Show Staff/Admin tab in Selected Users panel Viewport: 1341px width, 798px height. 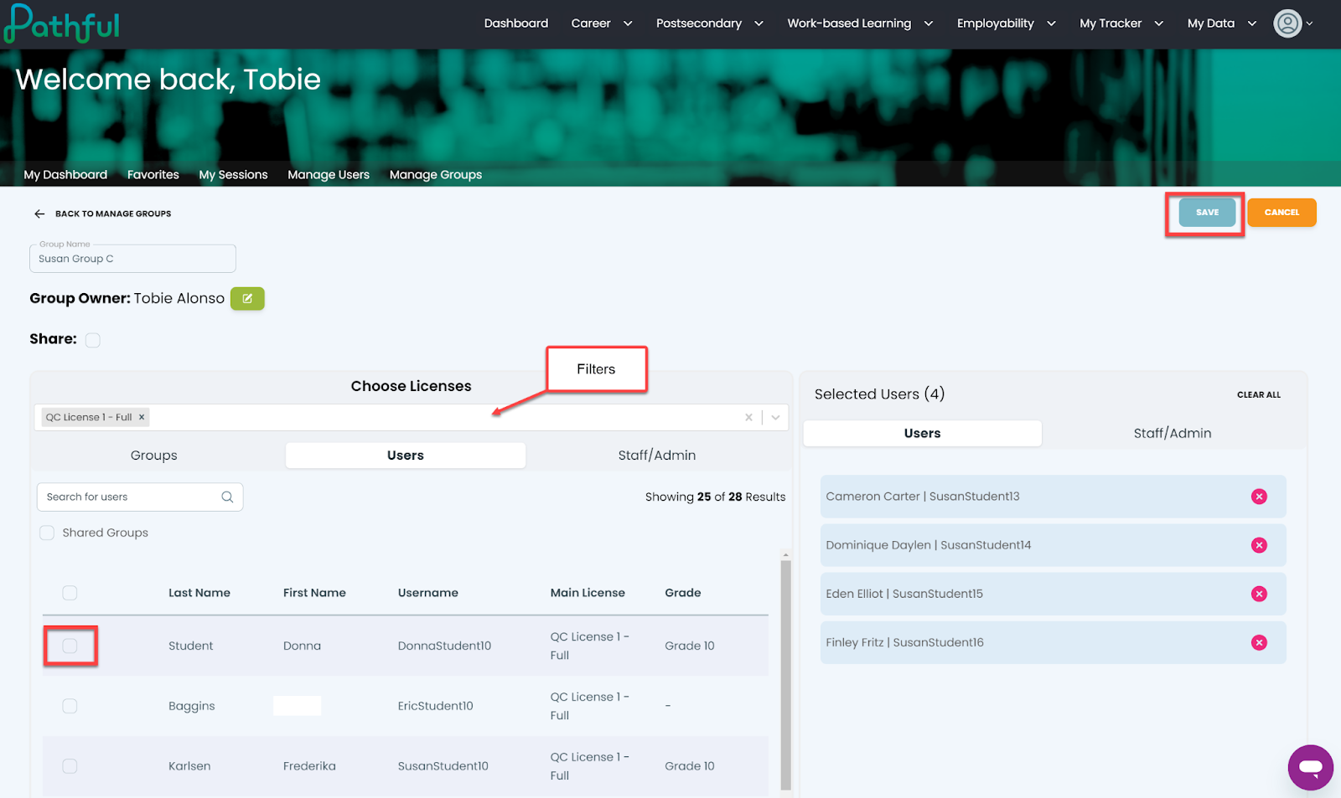[x=1173, y=434]
